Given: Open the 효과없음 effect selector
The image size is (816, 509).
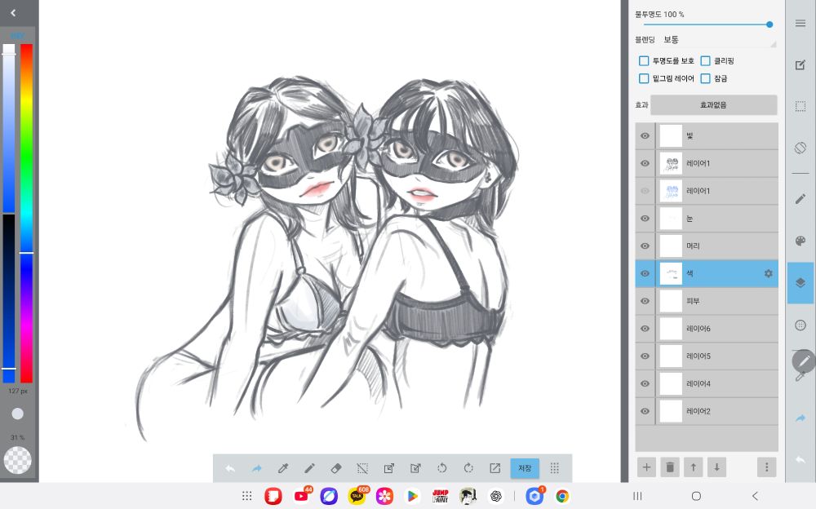Looking at the screenshot, I should point(713,105).
